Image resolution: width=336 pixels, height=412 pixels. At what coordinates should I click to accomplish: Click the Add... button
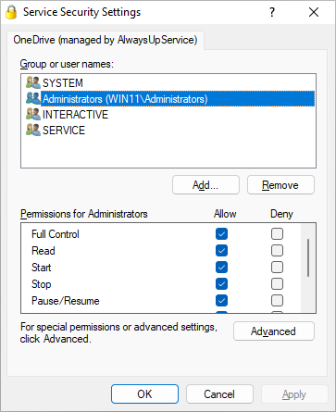point(205,185)
